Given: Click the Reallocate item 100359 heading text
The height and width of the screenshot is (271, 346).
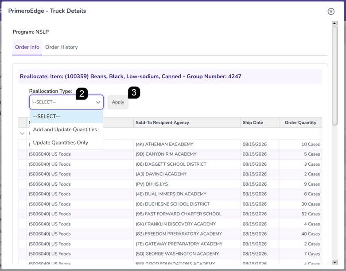Looking at the screenshot, I should coord(130,76).
